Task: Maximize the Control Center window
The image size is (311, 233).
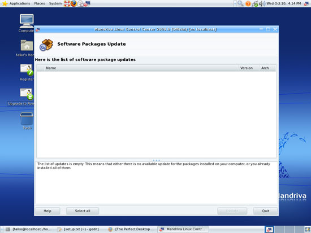Action: [x=268, y=29]
